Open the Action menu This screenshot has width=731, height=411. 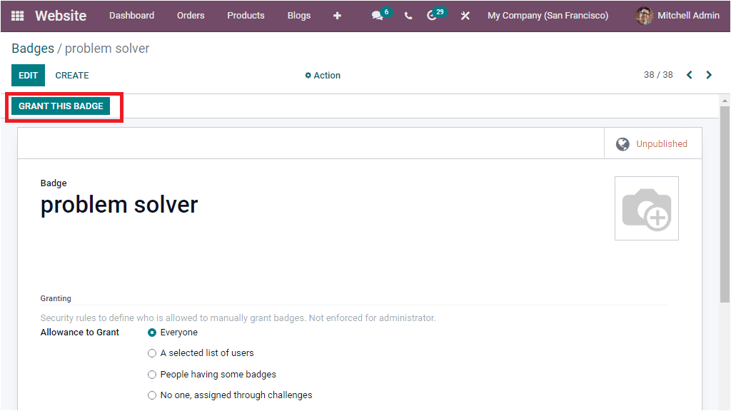[322, 75]
